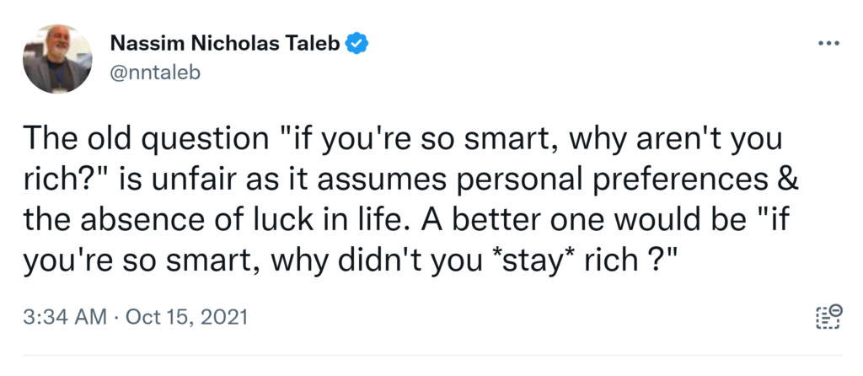
Task: Click the 3:34 AM timestamp
Action: [x=67, y=318]
